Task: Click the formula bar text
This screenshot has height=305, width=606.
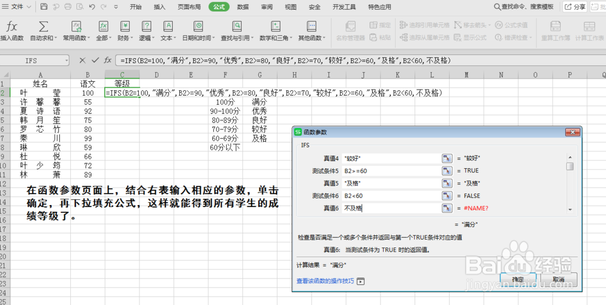Action: tap(285, 61)
